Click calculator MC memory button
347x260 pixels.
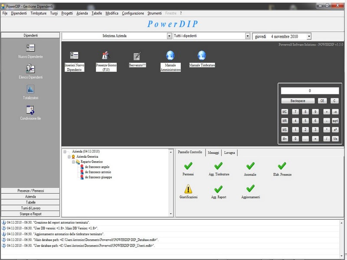tap(285, 112)
